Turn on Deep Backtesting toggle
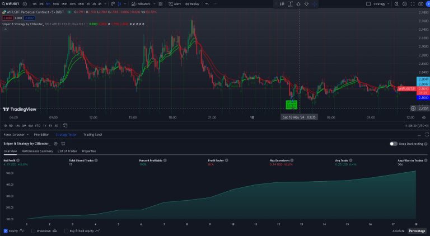Viewport: 430px width, 236px height. tap(394, 144)
